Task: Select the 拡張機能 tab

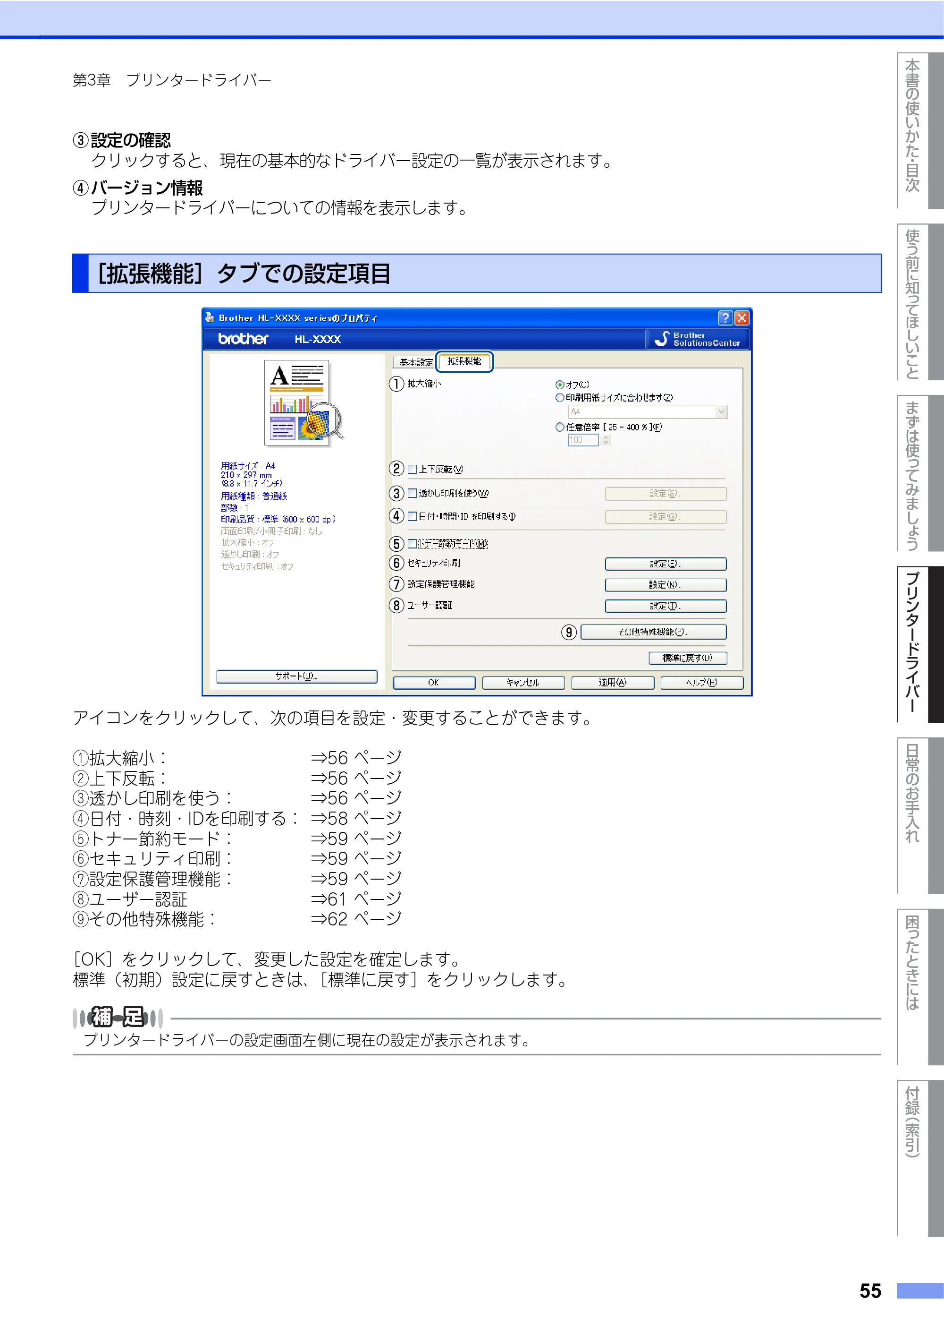Action: click(464, 361)
